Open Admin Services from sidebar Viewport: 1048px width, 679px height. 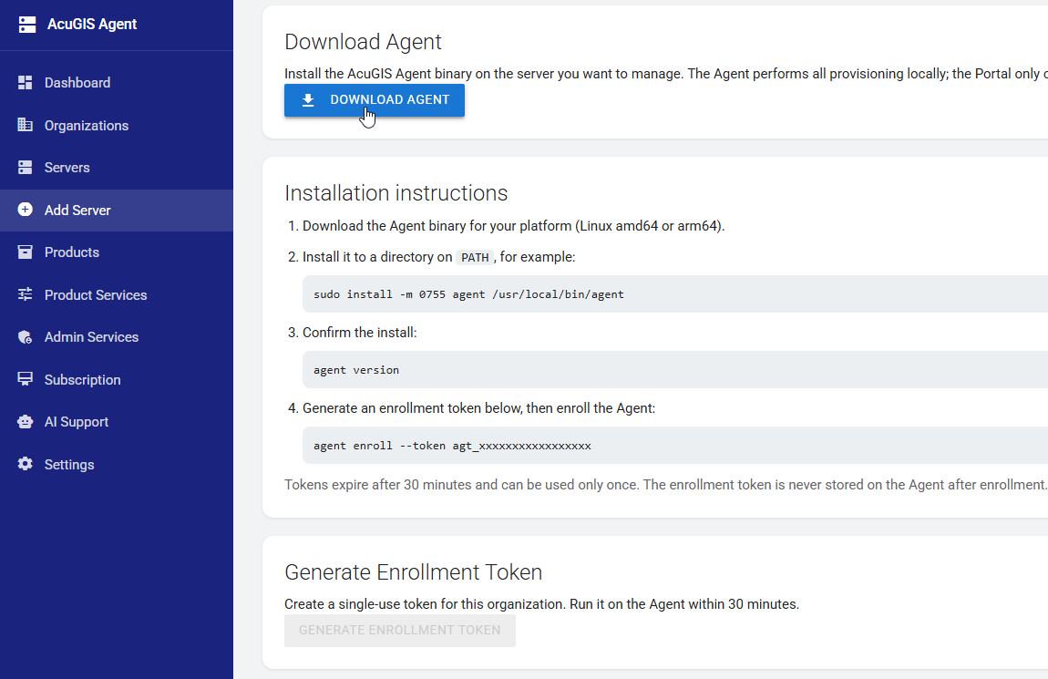click(117, 337)
